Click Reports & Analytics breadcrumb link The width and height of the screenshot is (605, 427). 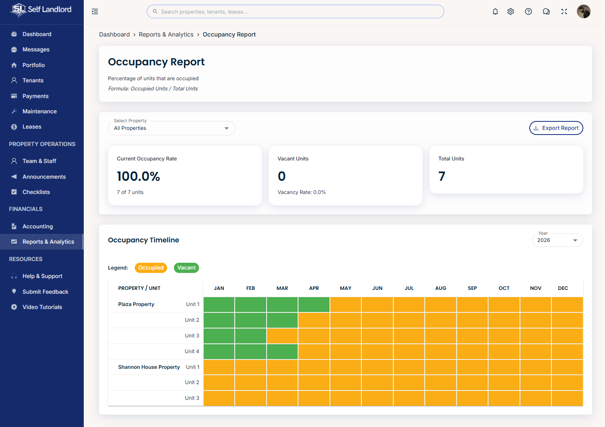coord(166,34)
